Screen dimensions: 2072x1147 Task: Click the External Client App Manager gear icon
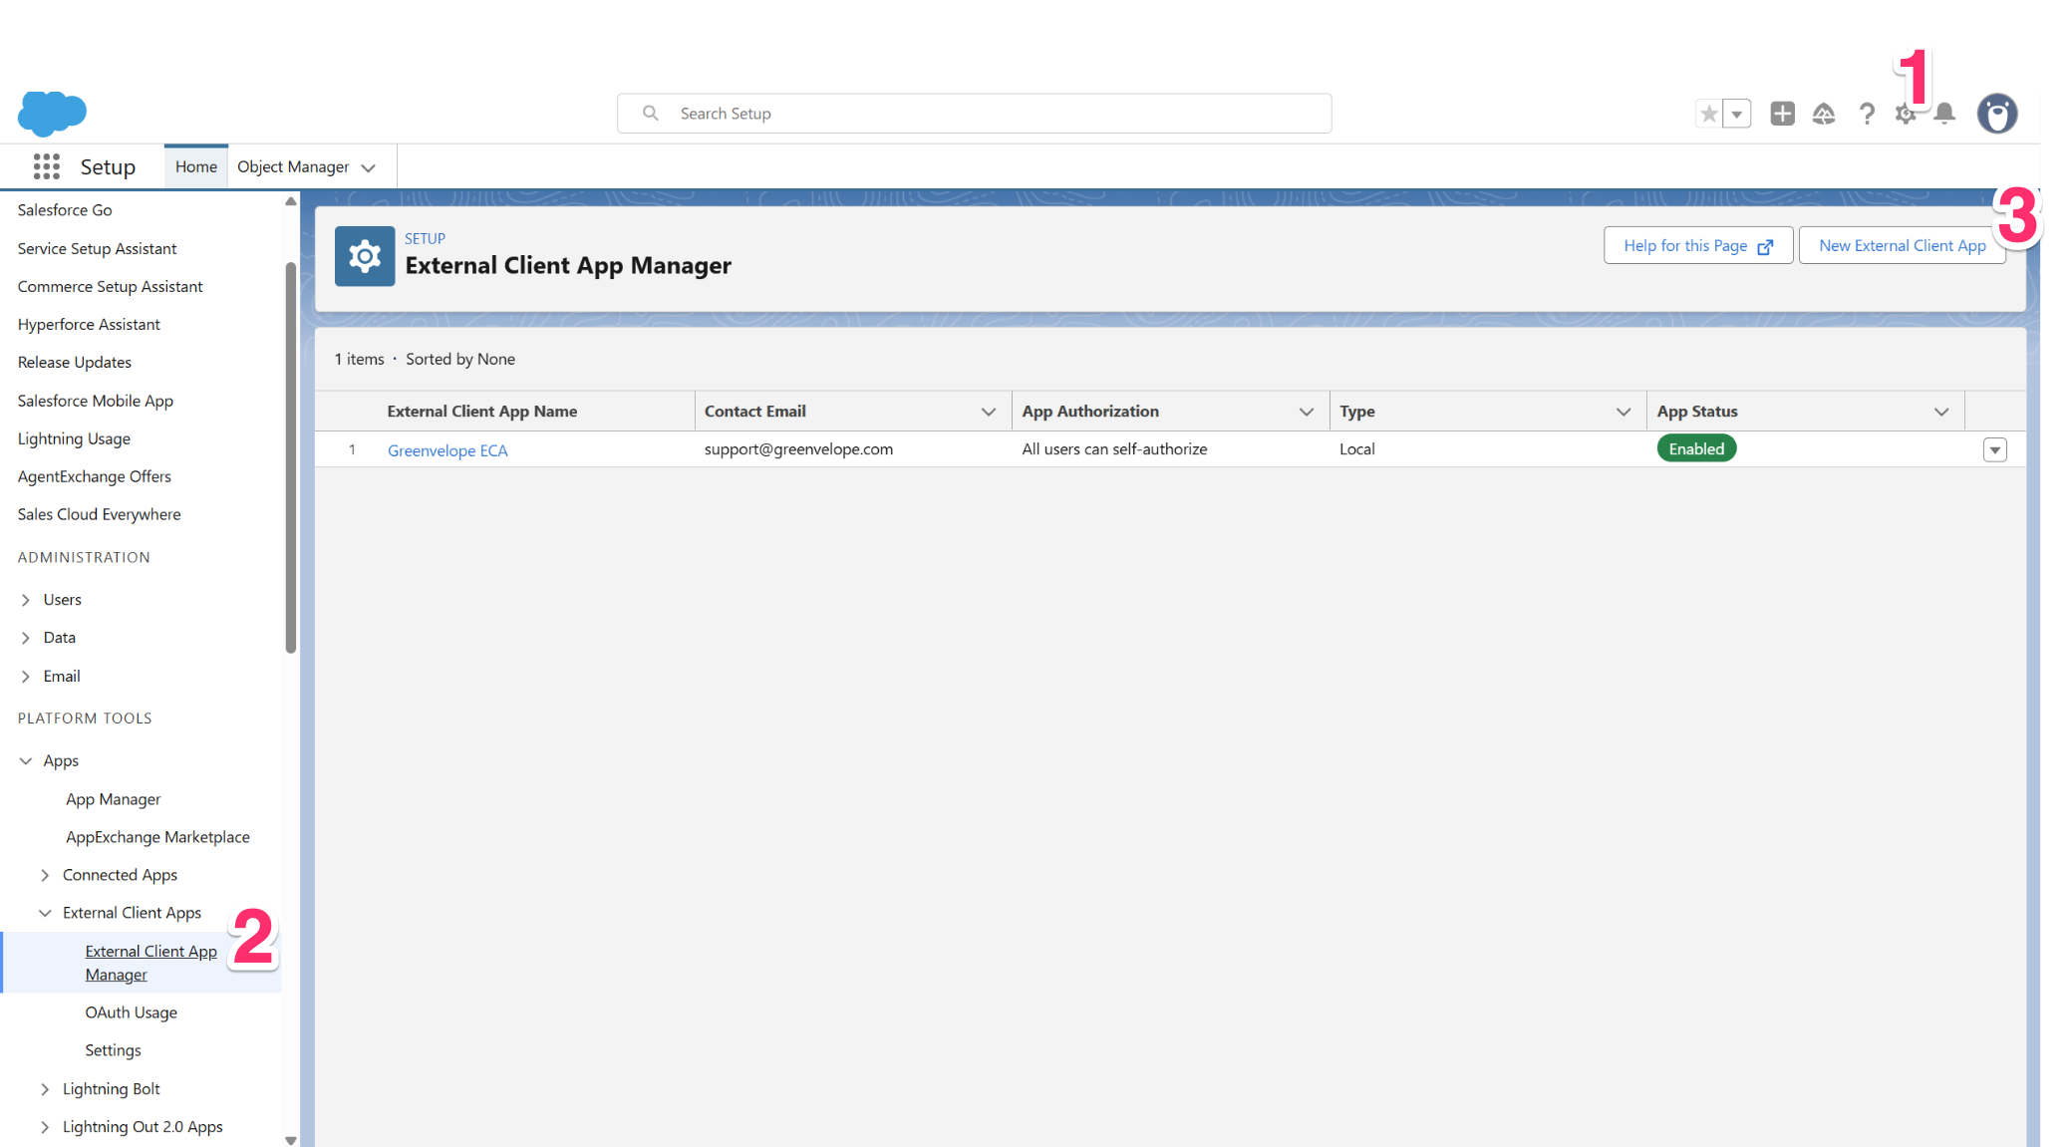[365, 256]
